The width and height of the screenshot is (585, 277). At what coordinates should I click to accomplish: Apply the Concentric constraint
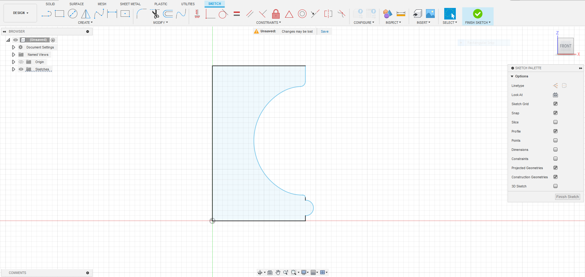(302, 14)
